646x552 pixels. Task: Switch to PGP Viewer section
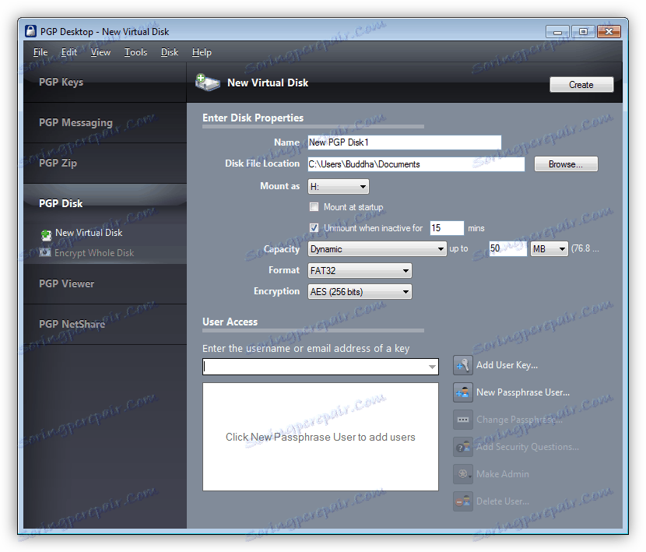(x=105, y=283)
